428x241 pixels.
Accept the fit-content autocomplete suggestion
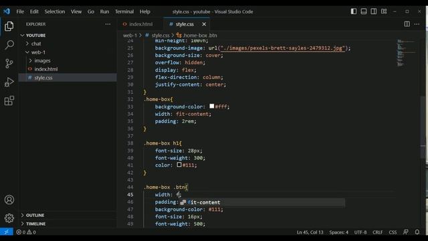(x=262, y=202)
